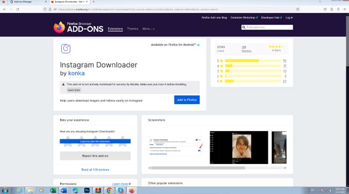Click Report this add-on button
Screen dimensions: 349x194
95,156
